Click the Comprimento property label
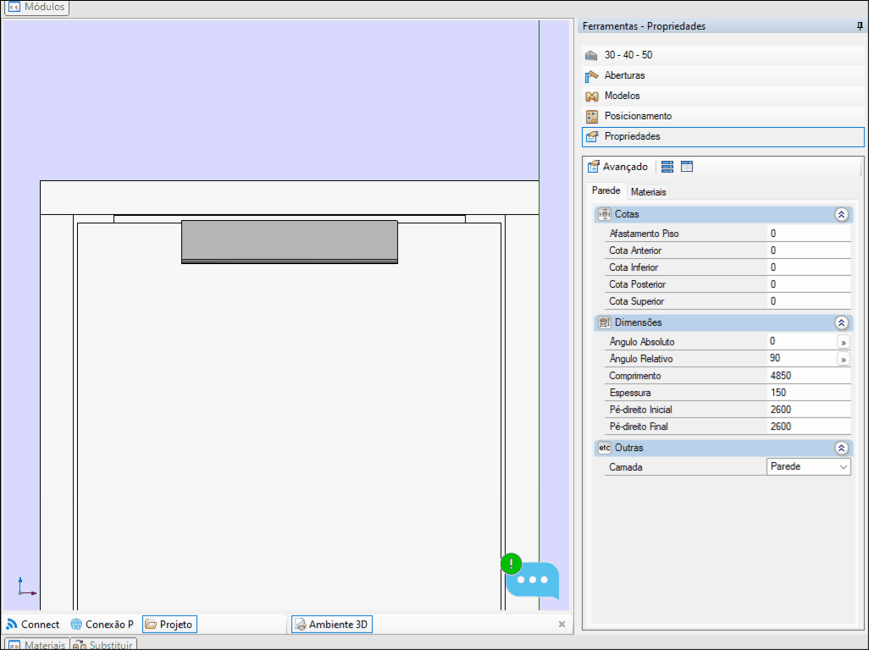Screen dimensions: 869x650 (635, 376)
